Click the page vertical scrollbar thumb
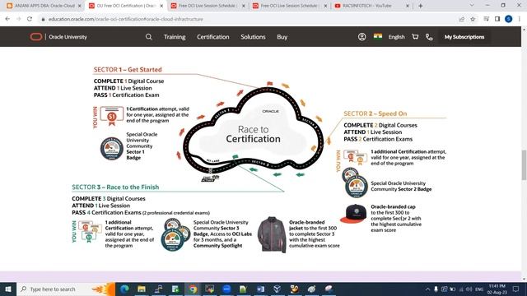This screenshot has width=527, height=296. (524, 165)
